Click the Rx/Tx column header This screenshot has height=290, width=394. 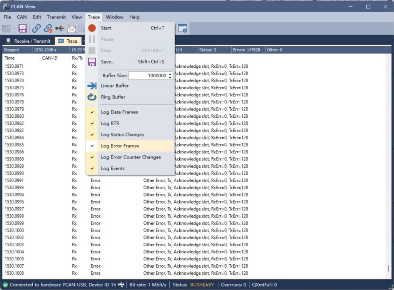[x=77, y=58]
